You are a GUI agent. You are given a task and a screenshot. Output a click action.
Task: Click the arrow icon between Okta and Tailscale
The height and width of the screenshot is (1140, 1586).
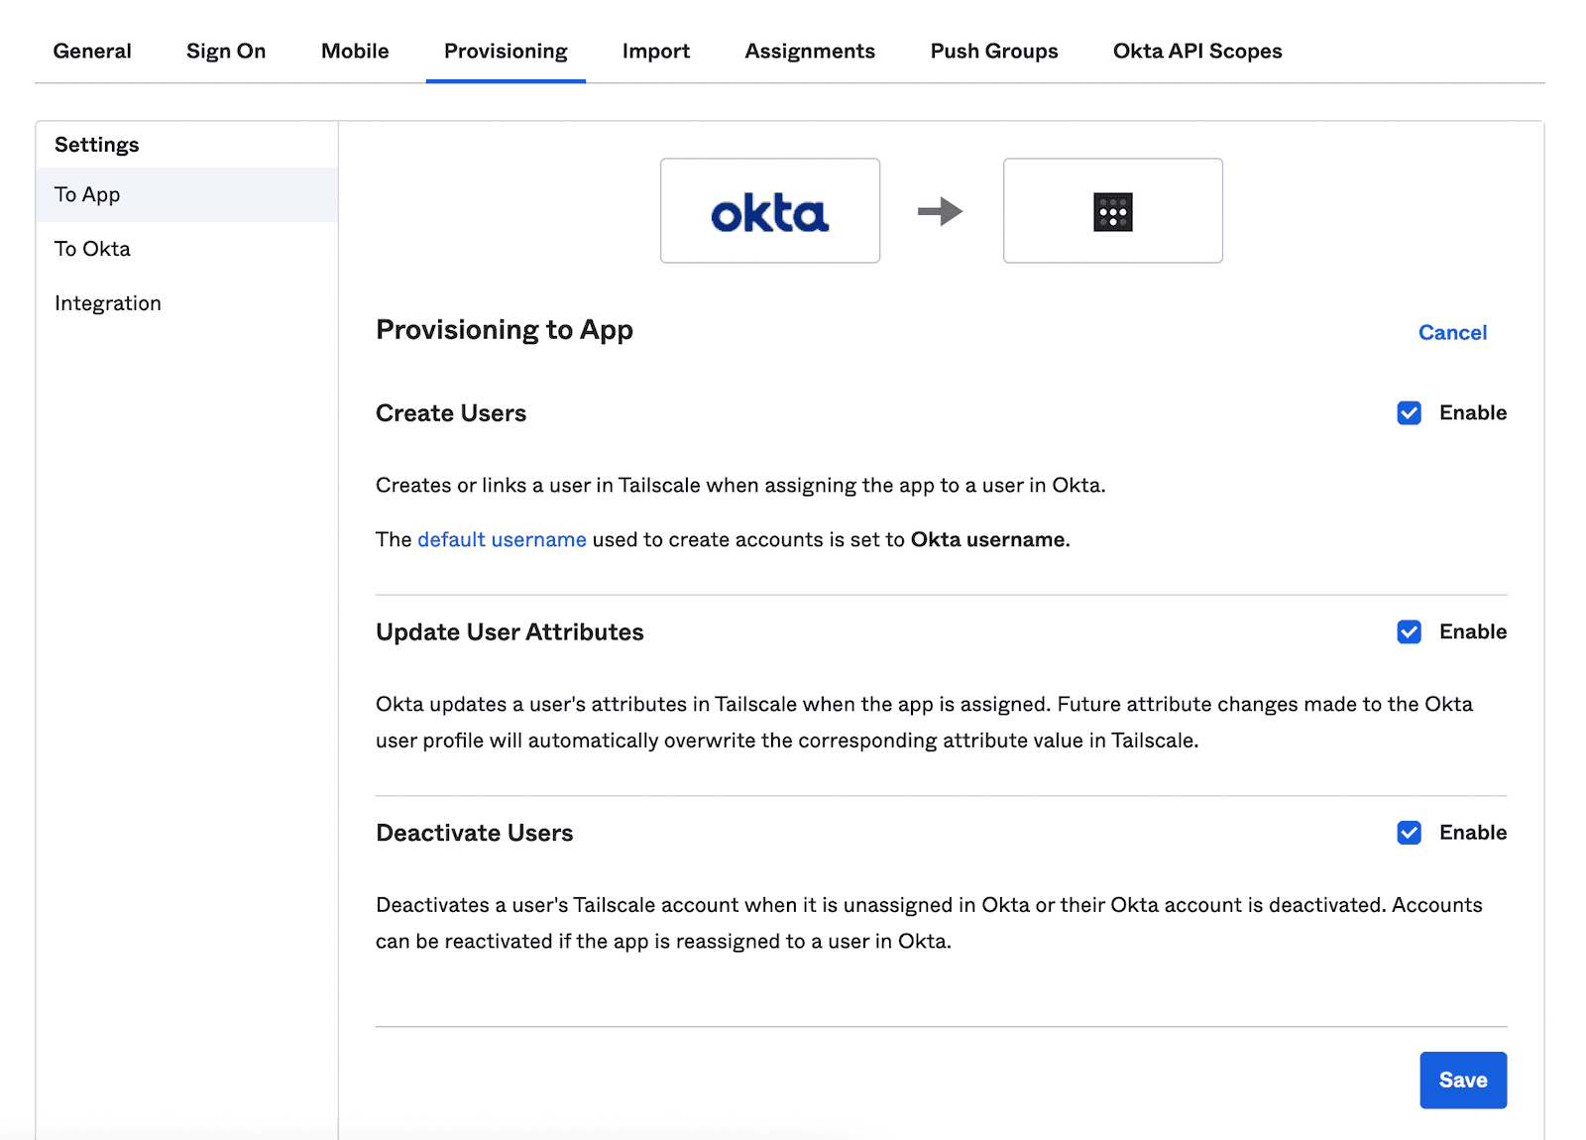coord(940,210)
